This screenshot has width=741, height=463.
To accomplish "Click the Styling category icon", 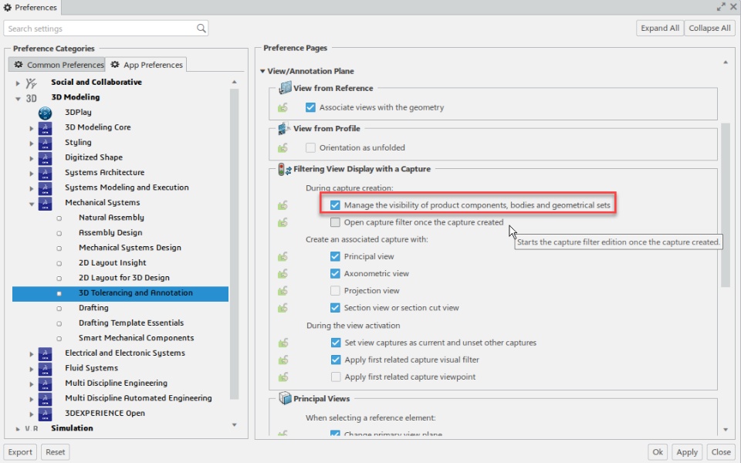I will [45, 143].
